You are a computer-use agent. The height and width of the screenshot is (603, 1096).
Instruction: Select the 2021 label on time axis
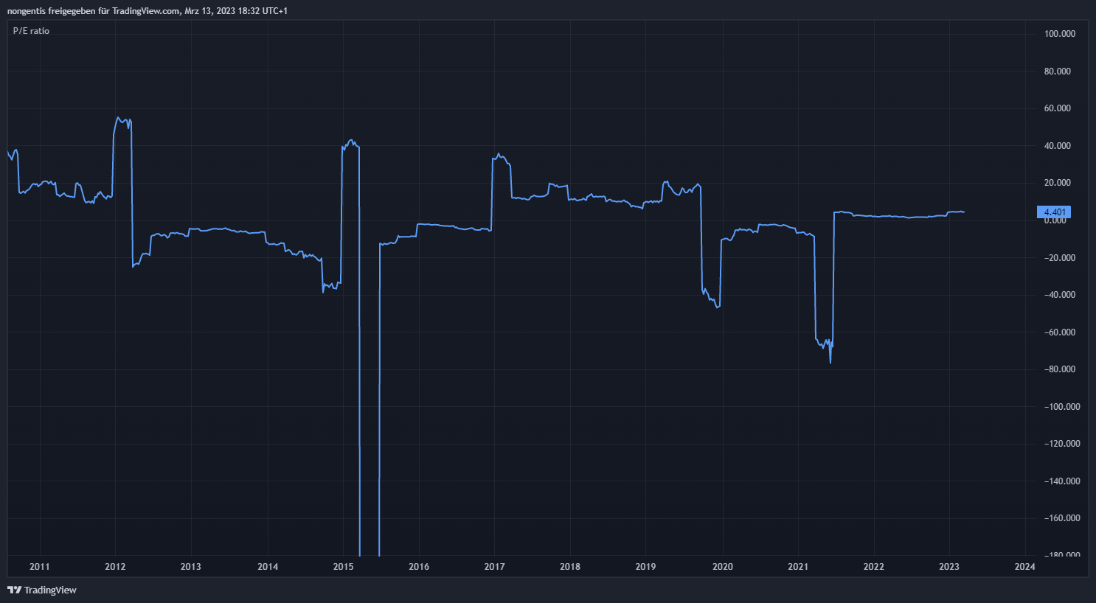click(x=798, y=567)
